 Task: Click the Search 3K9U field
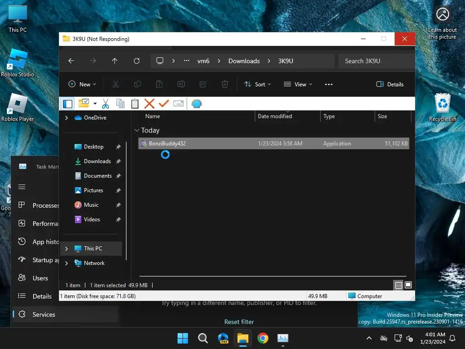point(376,61)
